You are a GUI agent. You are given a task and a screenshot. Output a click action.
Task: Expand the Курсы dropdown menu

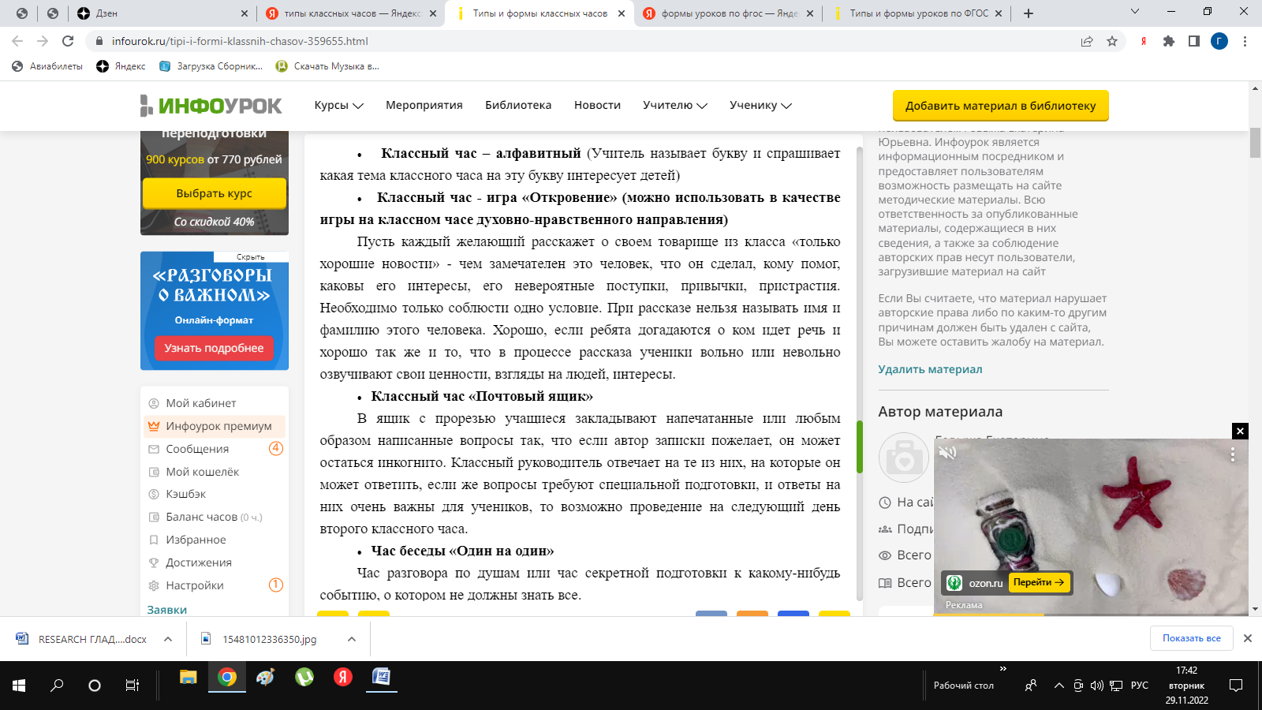coord(338,105)
